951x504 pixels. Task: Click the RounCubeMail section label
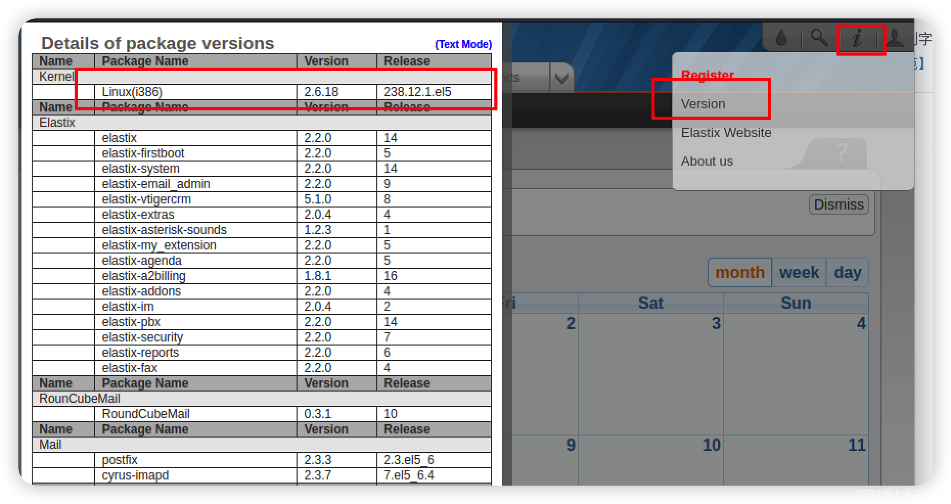80,399
